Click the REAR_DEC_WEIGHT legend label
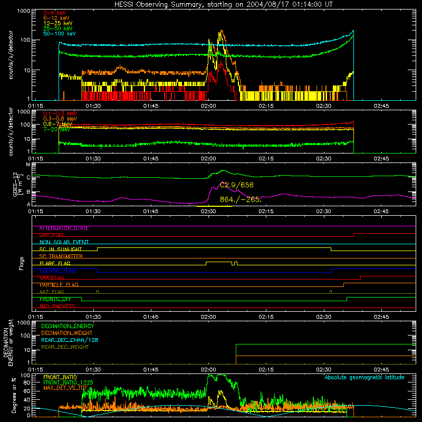The height and width of the screenshot is (422, 422). pyautogui.click(x=65, y=347)
